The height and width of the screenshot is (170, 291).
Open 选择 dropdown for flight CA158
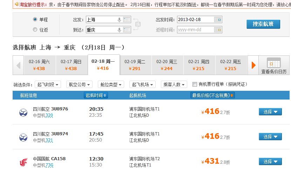coord(270,162)
